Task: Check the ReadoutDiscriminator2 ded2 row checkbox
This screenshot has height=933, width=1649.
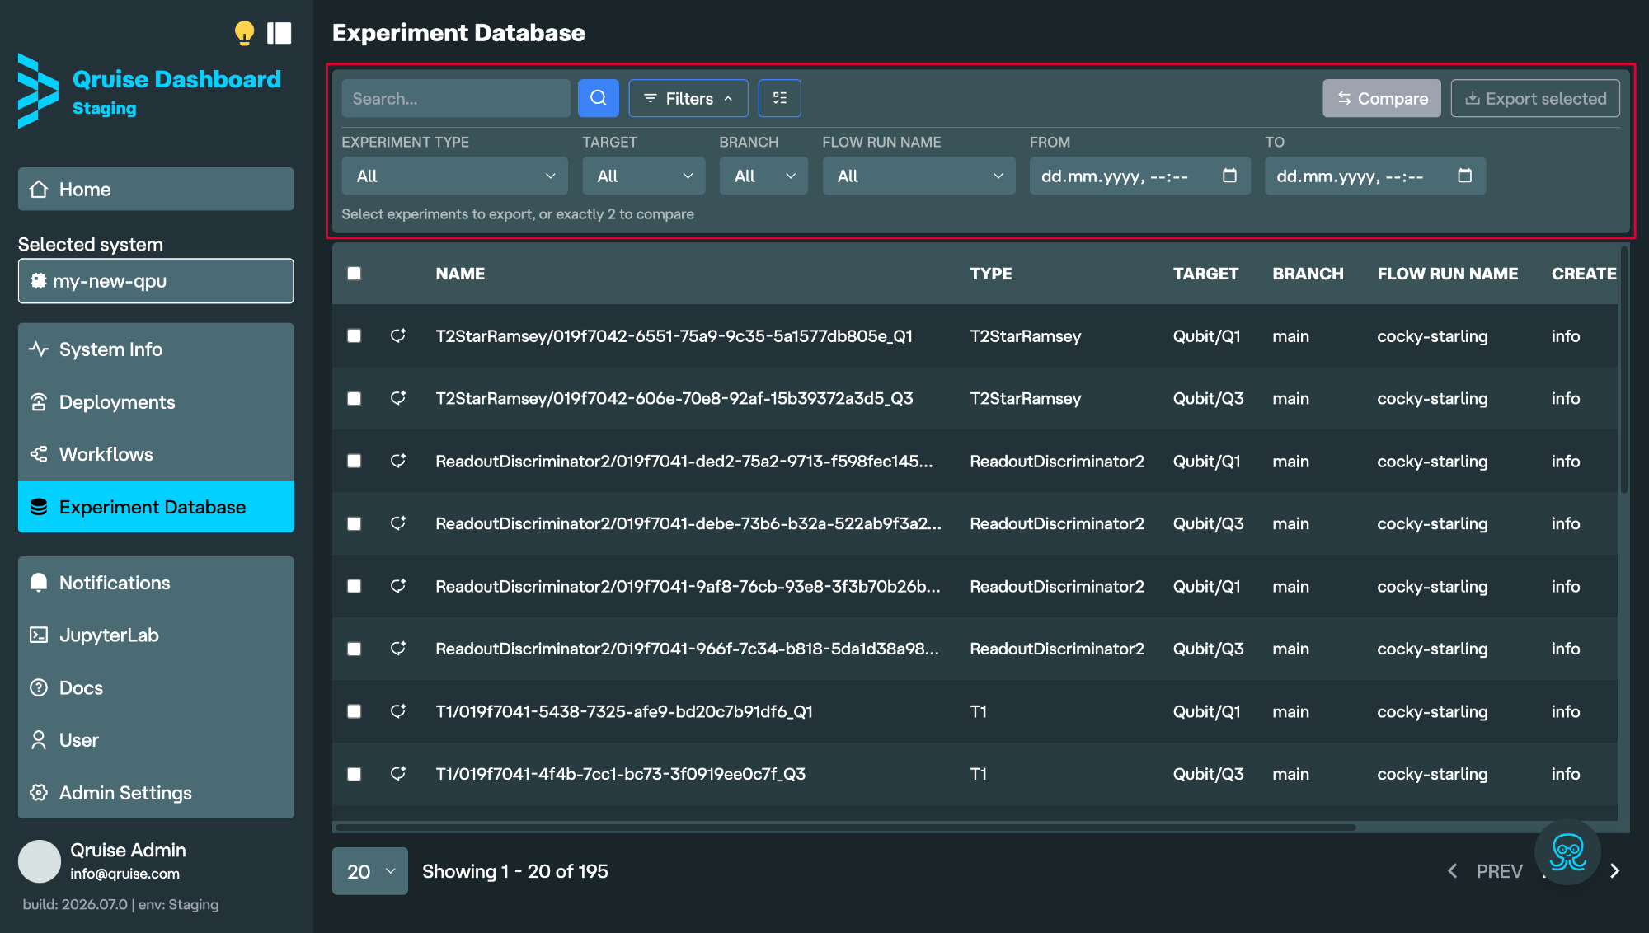Action: click(354, 462)
